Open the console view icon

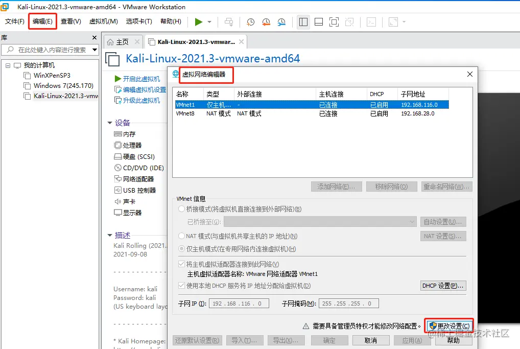[371, 22]
